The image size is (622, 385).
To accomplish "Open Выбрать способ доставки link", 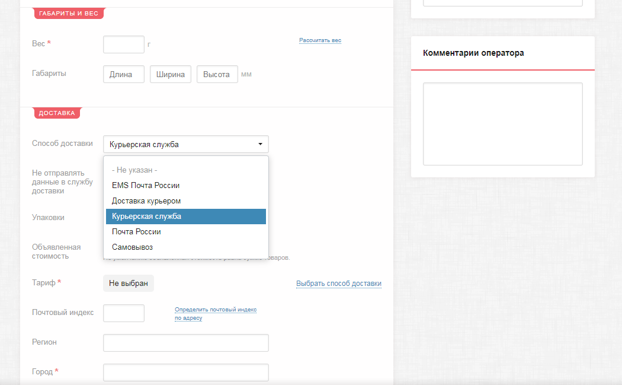I will (339, 284).
